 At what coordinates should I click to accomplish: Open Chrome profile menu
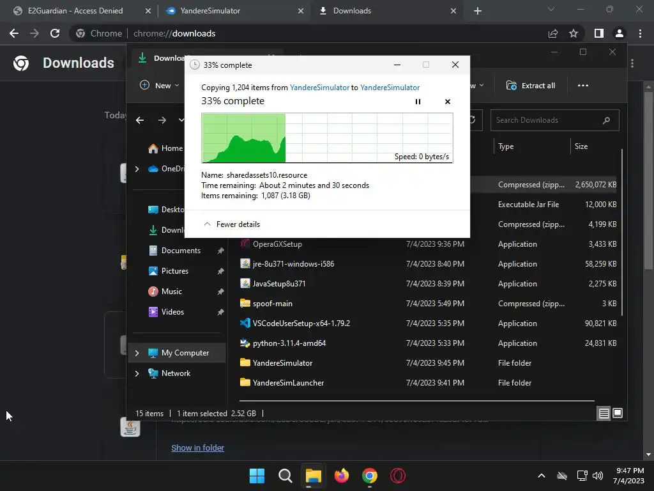point(620,33)
